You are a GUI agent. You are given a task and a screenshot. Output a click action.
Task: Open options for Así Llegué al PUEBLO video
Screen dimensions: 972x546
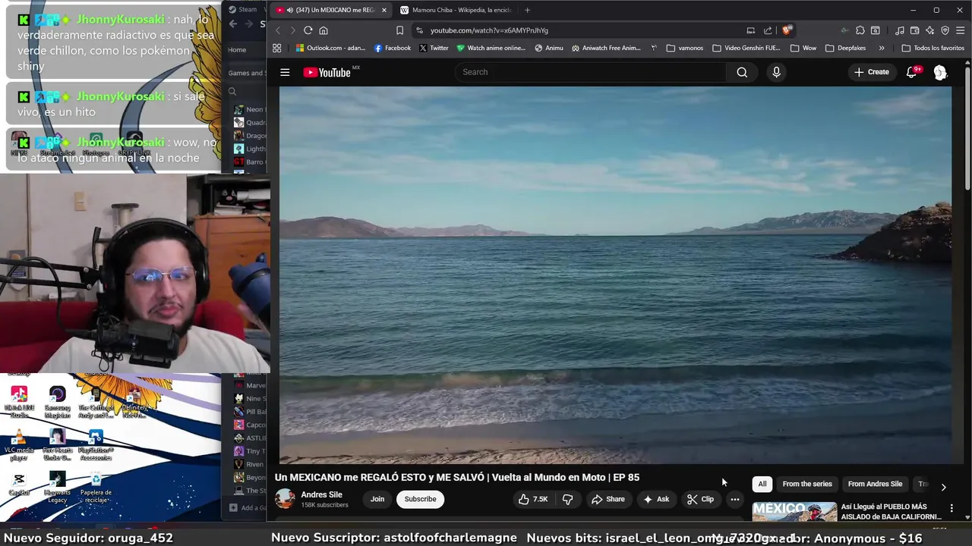(951, 508)
